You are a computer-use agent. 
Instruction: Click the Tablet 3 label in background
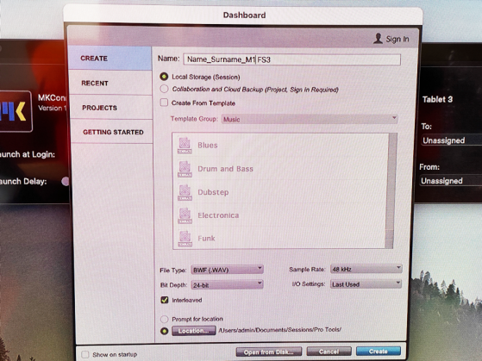pyautogui.click(x=437, y=99)
